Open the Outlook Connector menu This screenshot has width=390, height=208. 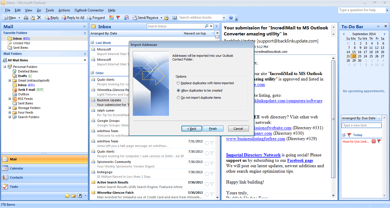[89, 10]
